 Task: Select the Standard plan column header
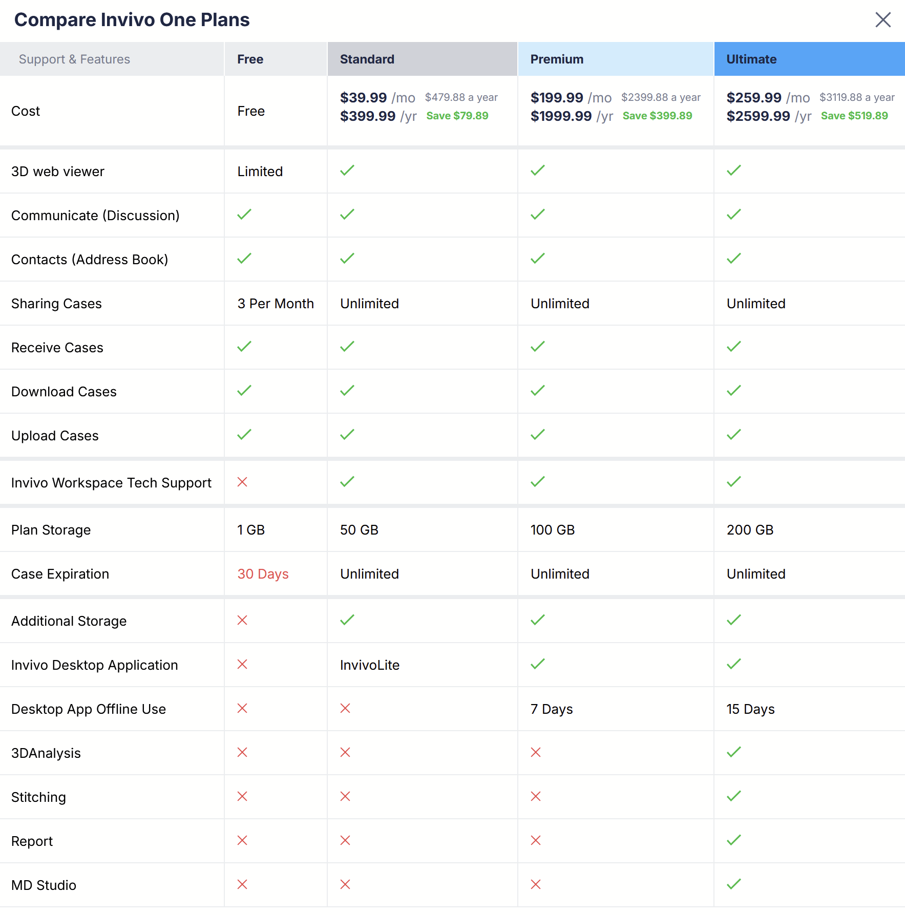click(367, 59)
